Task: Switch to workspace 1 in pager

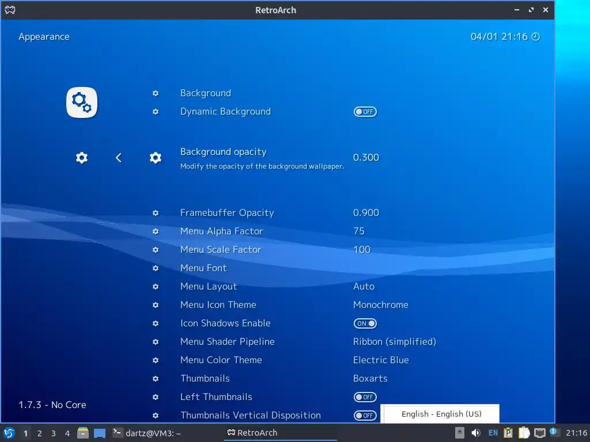Action: (x=25, y=433)
